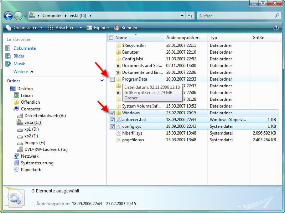
Task: Check the ProgramData folder checkbox
Action: point(112,79)
